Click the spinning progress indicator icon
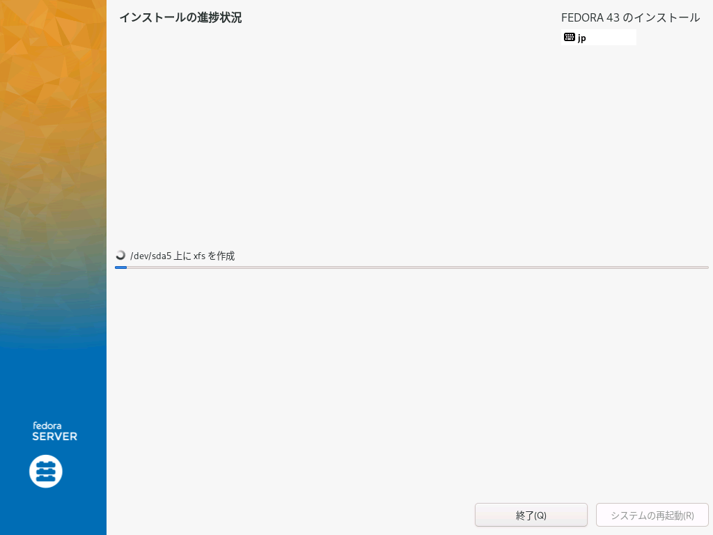 (120, 255)
